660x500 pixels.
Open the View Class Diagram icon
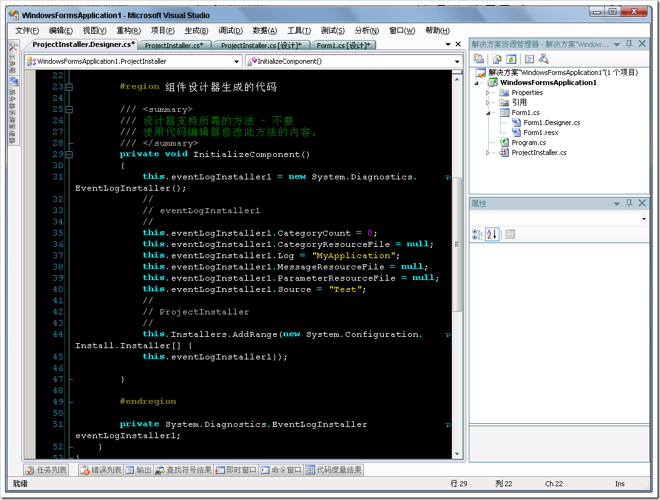tap(543, 59)
